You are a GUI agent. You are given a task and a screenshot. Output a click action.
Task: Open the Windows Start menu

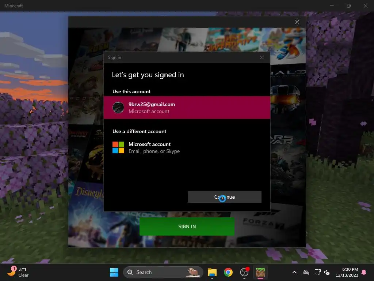click(114, 272)
